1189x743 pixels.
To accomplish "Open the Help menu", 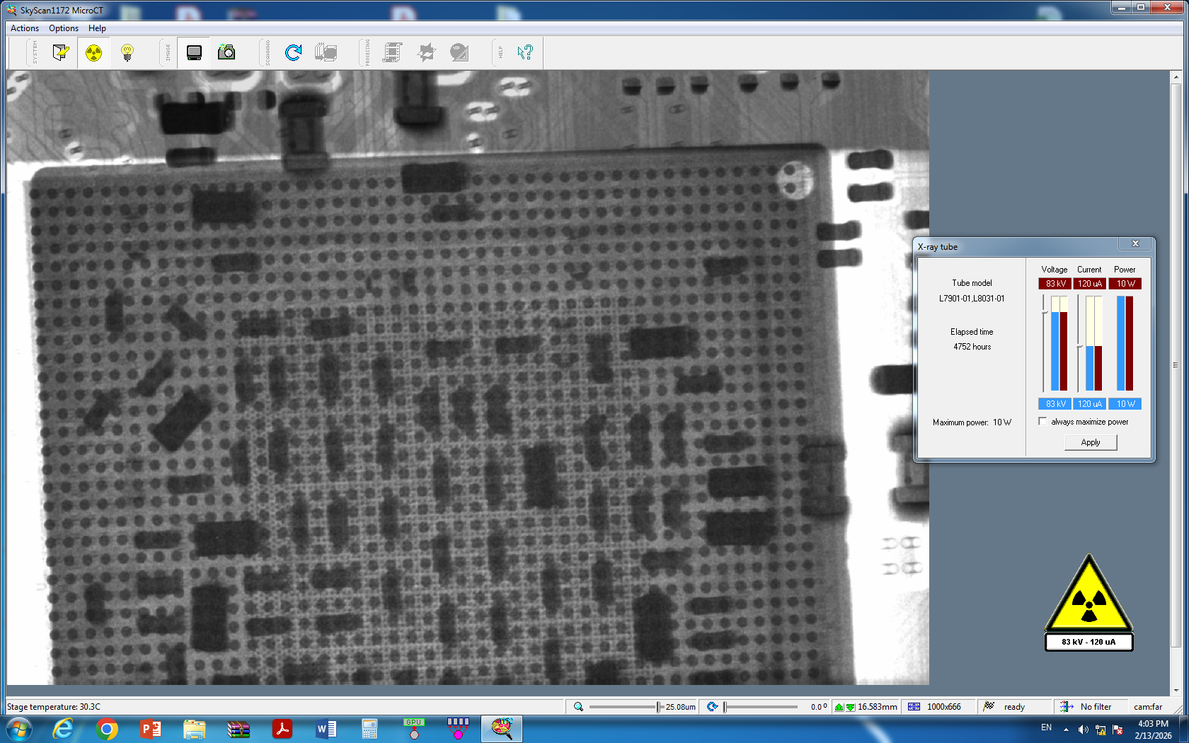I will [x=97, y=28].
